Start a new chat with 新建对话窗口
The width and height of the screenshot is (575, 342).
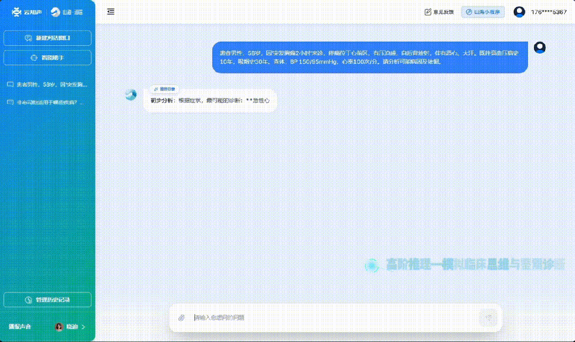[x=47, y=38]
